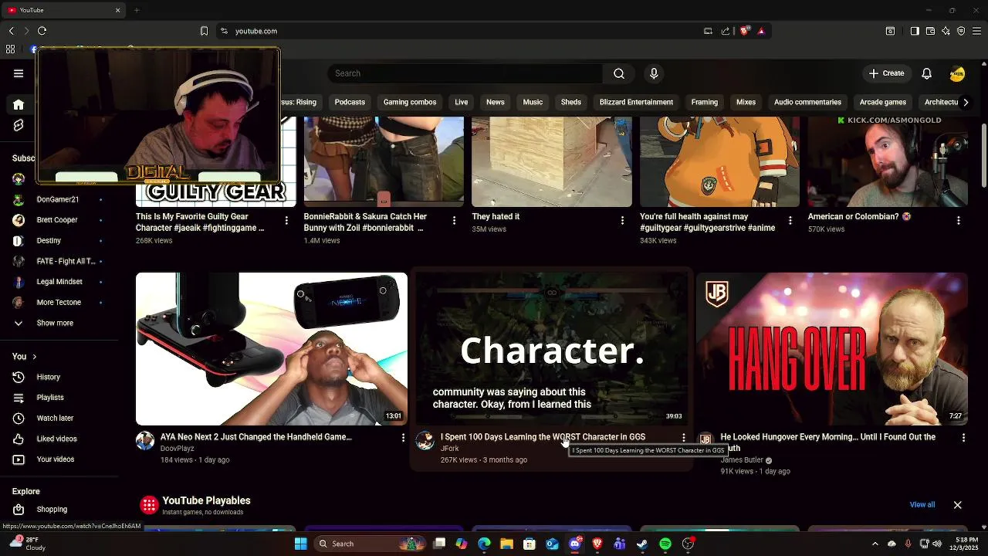Click the YouTube search field

[x=465, y=73]
